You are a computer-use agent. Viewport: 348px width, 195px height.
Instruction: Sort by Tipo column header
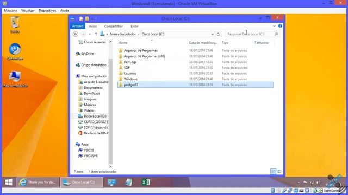[x=237, y=43]
